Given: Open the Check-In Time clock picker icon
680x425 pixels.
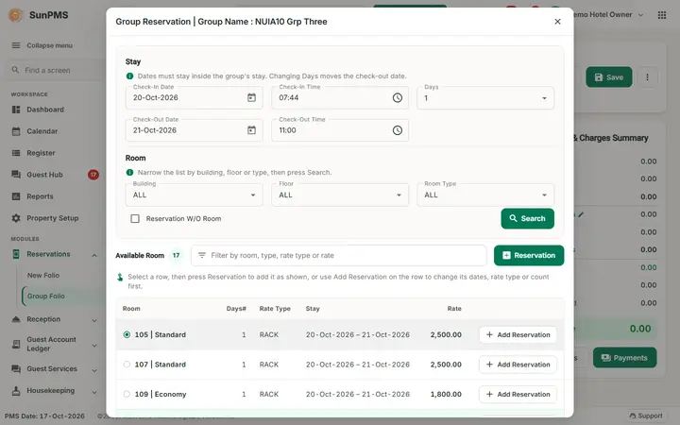Looking at the screenshot, I should tap(398, 97).
